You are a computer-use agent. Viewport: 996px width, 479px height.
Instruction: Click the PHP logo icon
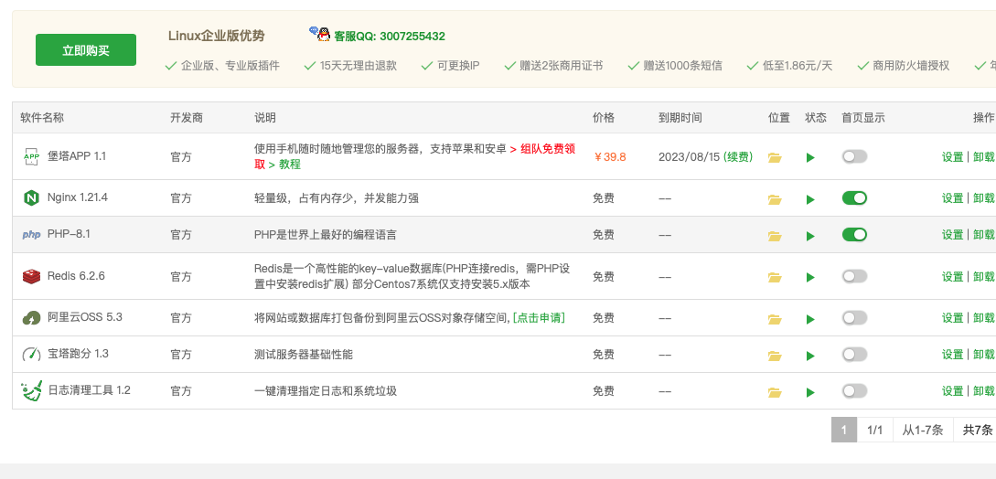(31, 234)
